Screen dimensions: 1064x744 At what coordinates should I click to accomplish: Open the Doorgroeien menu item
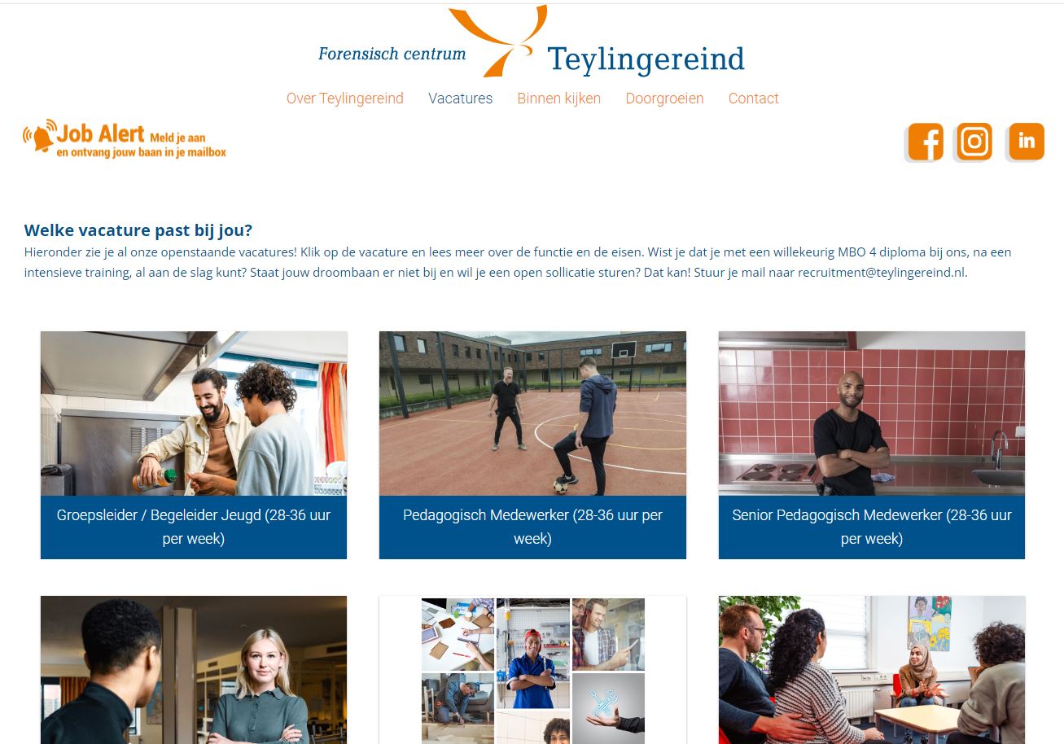tap(664, 98)
